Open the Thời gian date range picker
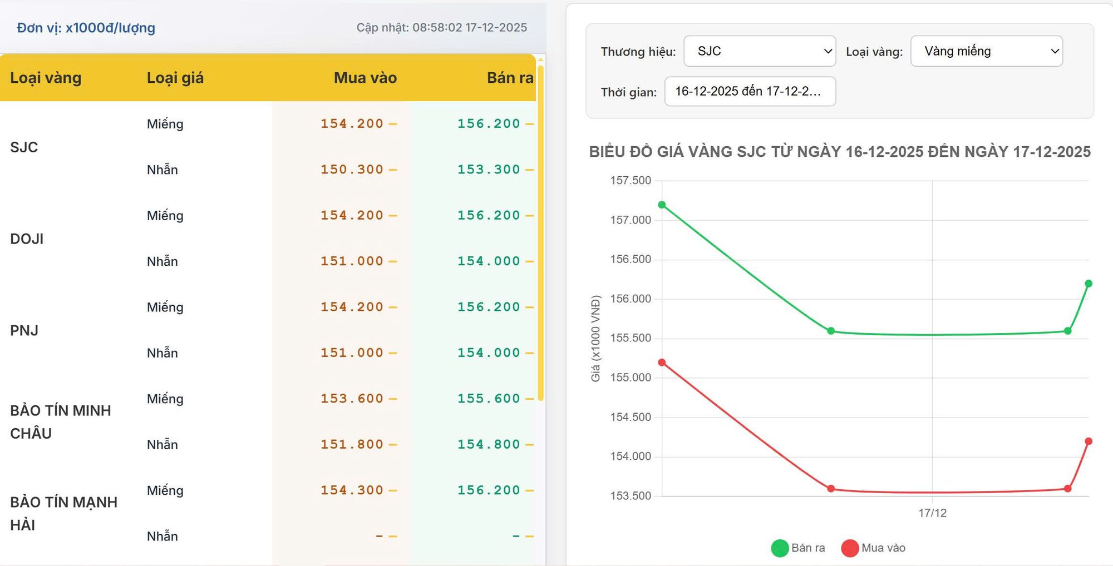Viewport: 1113px width, 566px height. coord(750,92)
